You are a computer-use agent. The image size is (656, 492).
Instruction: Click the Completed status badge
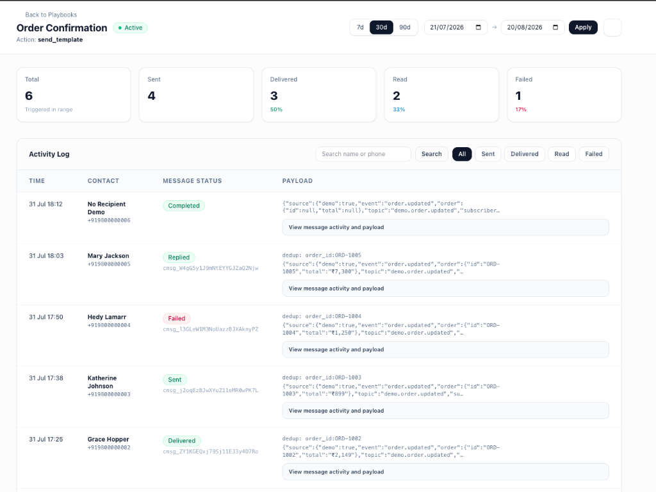point(184,206)
